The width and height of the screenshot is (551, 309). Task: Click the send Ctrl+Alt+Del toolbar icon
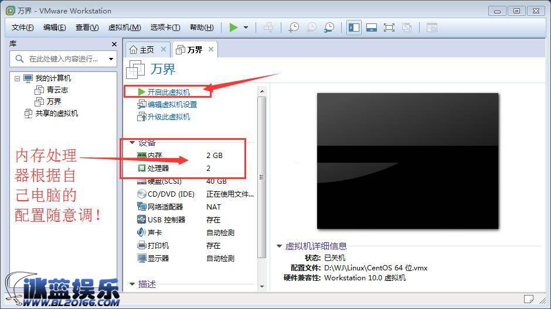pyautogui.click(x=268, y=28)
